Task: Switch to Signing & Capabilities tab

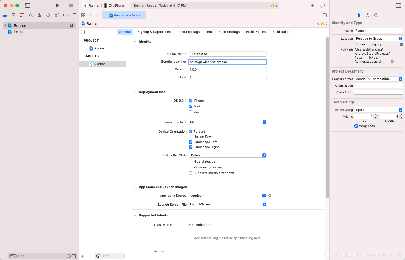Action: [154, 32]
